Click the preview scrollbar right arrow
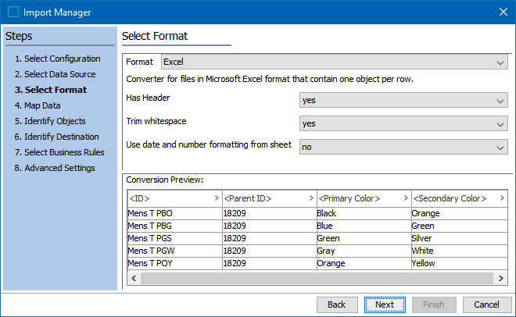The width and height of the screenshot is (516, 317). (500, 279)
